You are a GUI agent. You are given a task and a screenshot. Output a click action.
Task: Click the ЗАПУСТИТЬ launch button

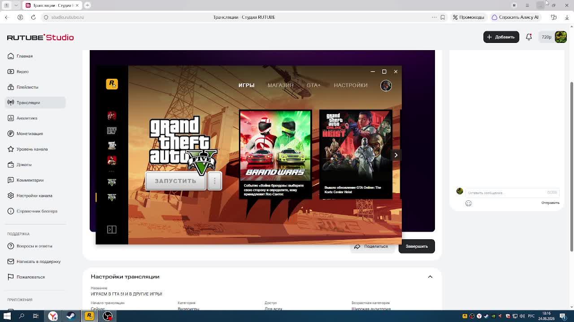(175, 181)
